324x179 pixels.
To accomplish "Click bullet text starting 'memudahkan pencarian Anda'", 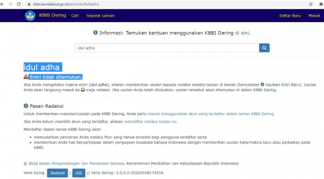I will coord(120,137).
